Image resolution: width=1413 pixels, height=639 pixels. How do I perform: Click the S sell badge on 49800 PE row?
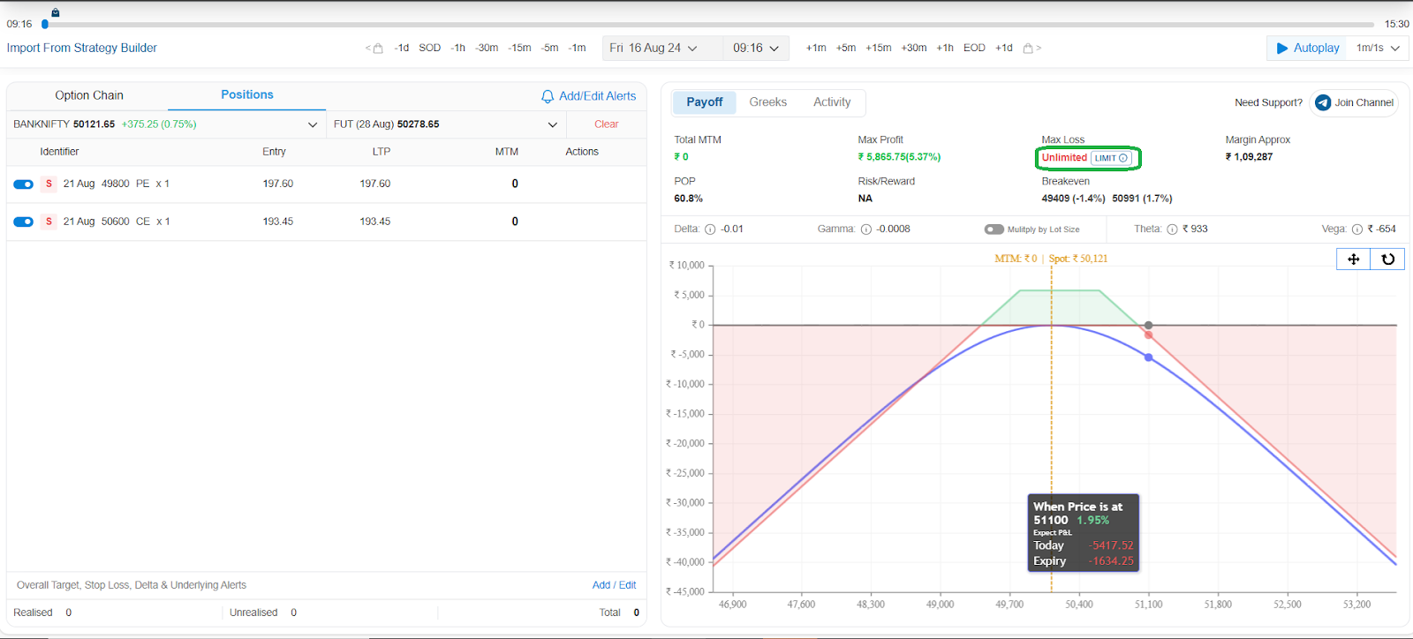[49, 184]
